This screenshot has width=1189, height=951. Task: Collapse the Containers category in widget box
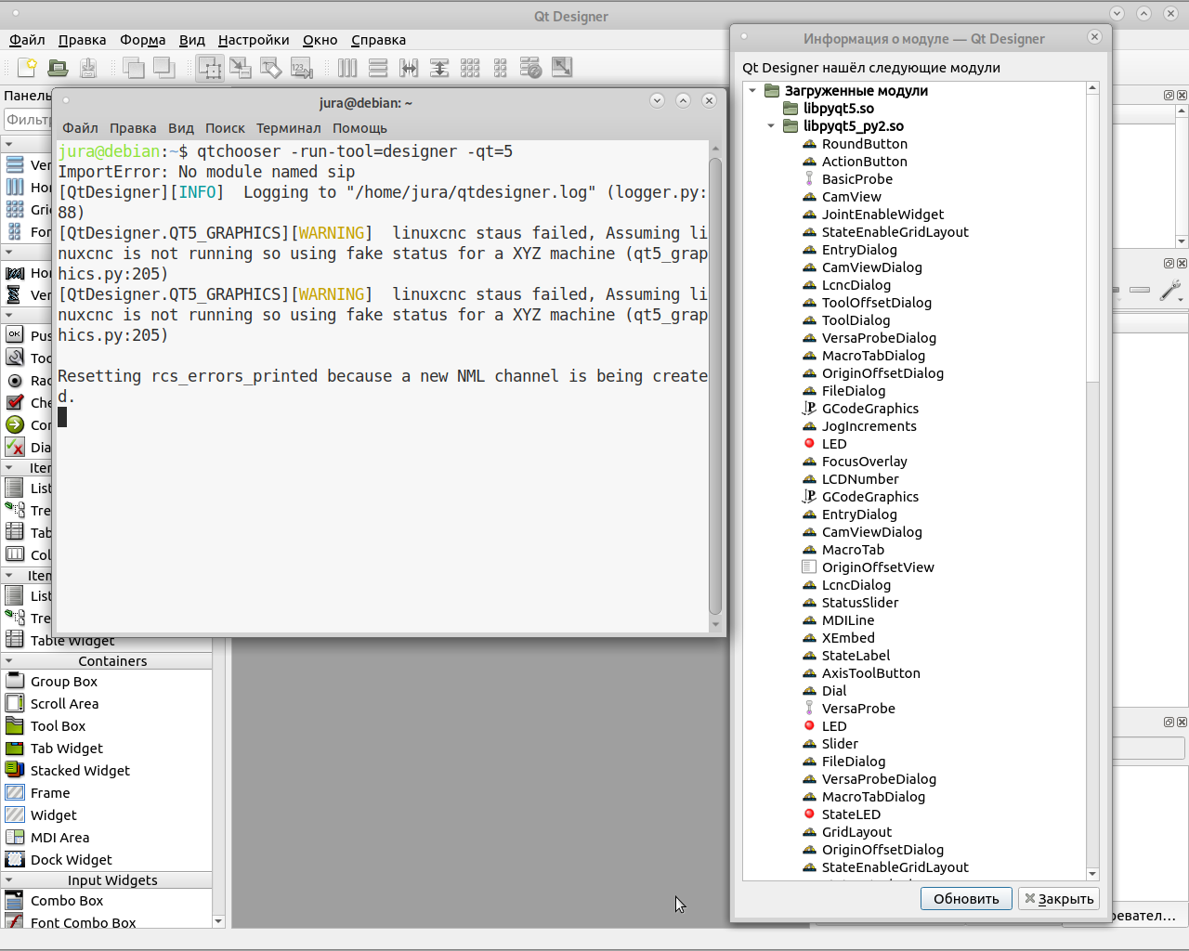pos(9,661)
